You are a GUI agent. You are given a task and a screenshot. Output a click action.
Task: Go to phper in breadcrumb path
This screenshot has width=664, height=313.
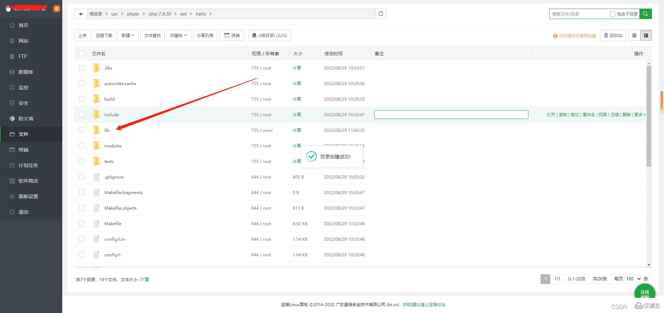point(133,14)
